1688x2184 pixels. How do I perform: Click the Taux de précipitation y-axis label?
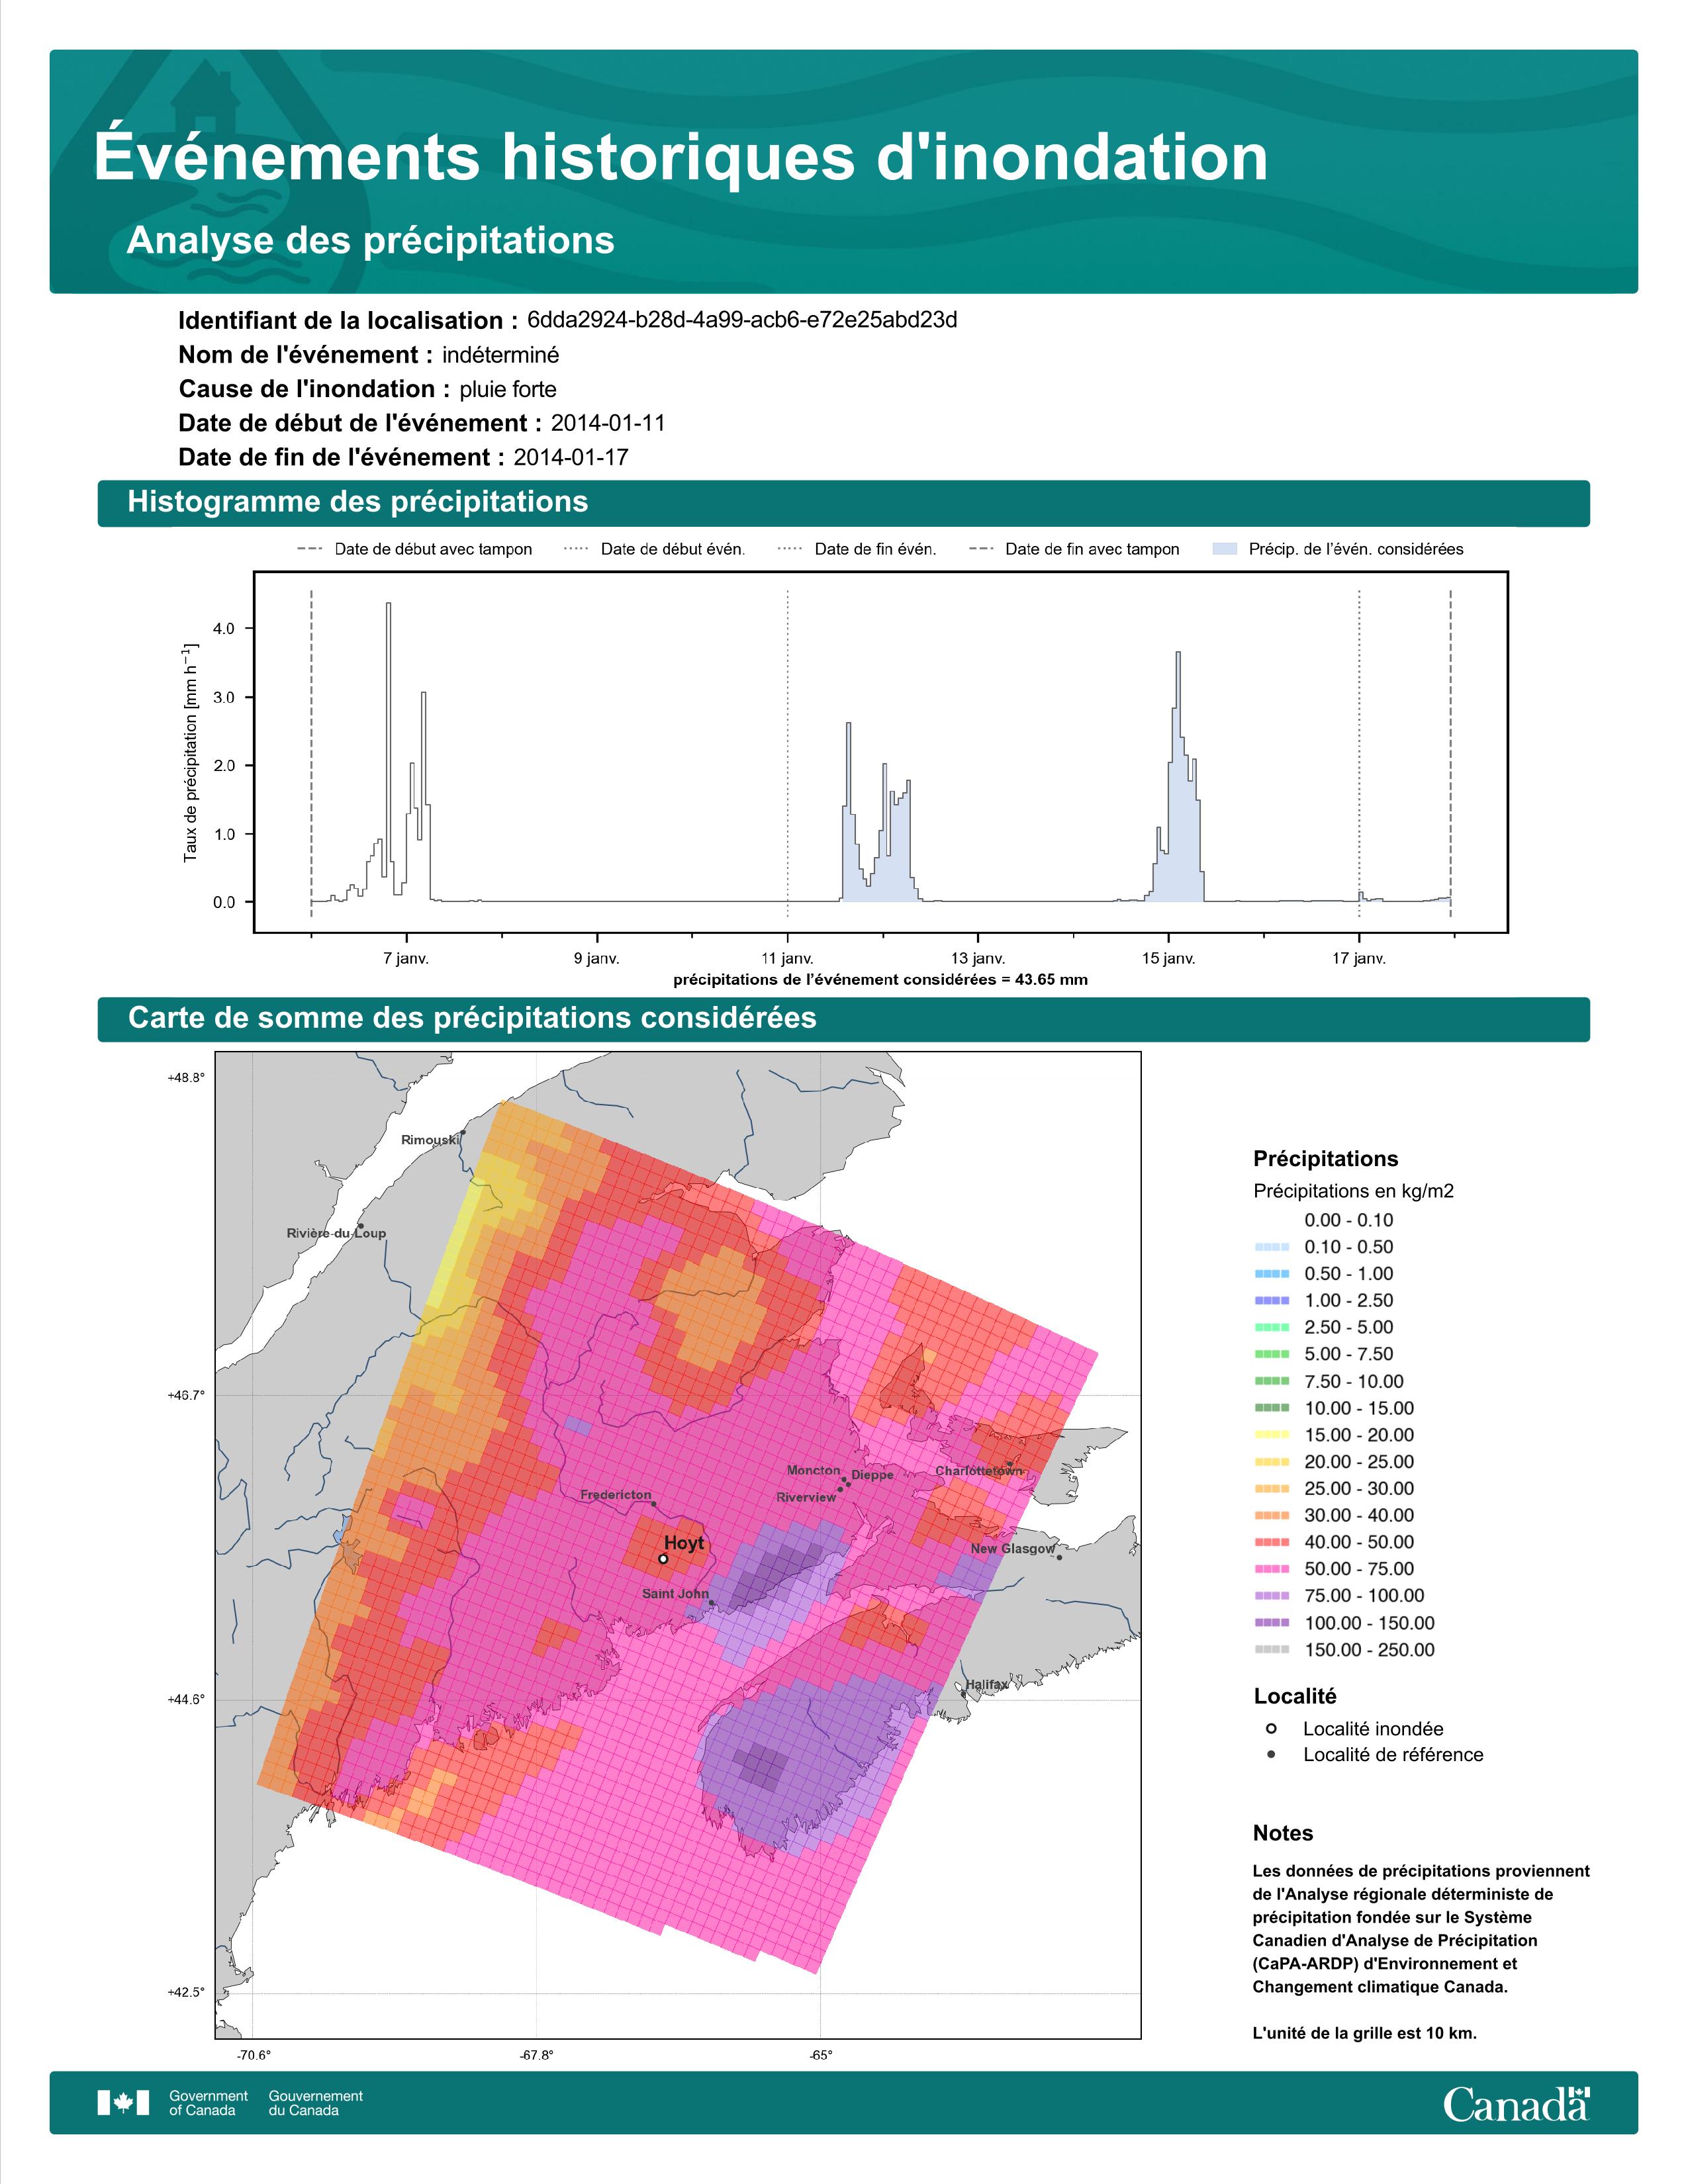(190, 752)
